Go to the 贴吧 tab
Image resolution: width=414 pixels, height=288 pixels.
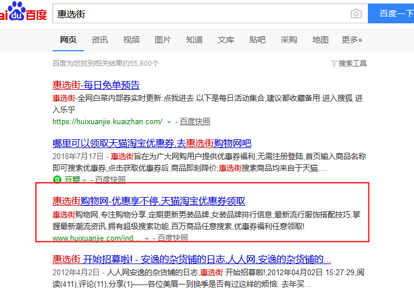257,40
